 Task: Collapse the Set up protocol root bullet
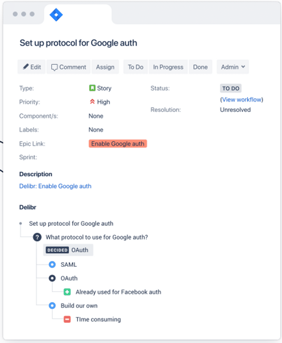click(21, 223)
